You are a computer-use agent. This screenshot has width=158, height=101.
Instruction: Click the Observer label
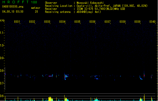(51, 3)
